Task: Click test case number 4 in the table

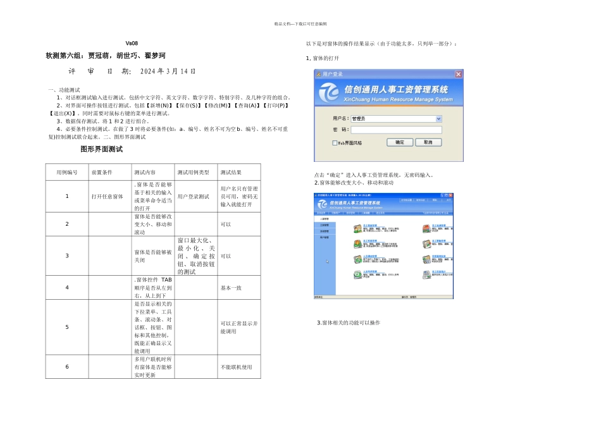Action: point(67,287)
